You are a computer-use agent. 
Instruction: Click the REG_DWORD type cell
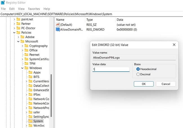pyautogui.click(x=95, y=30)
